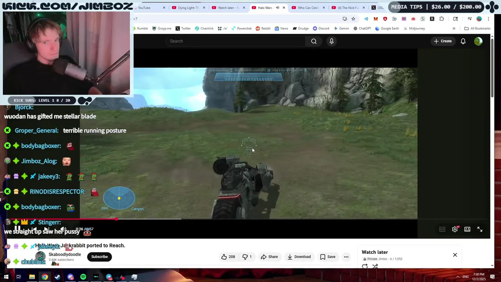
Task: Open the YouTube Create menu
Action: point(443,41)
